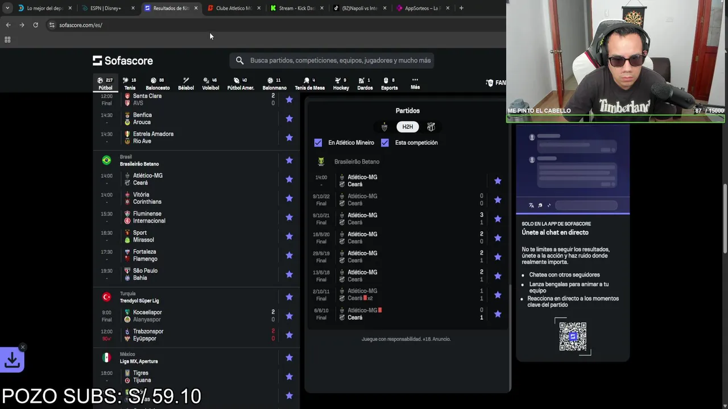Open the Fútbol Amer. category

(241, 84)
